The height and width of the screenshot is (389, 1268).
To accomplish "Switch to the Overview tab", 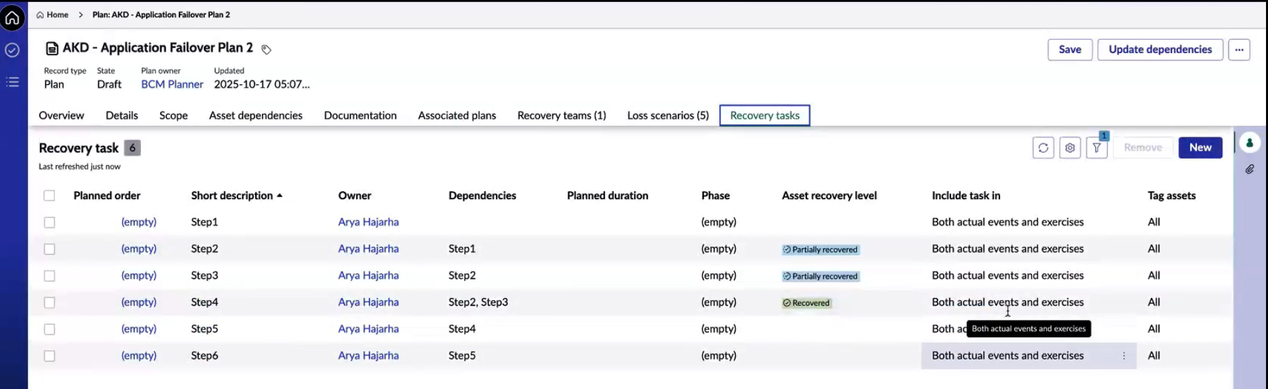I will [x=61, y=116].
